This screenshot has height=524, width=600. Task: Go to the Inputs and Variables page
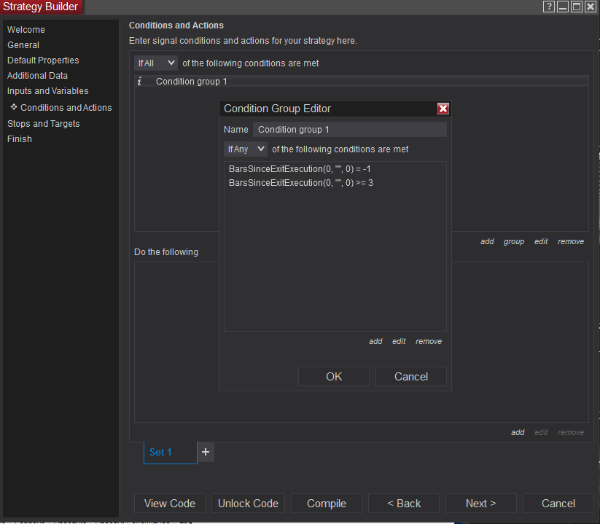(x=48, y=91)
